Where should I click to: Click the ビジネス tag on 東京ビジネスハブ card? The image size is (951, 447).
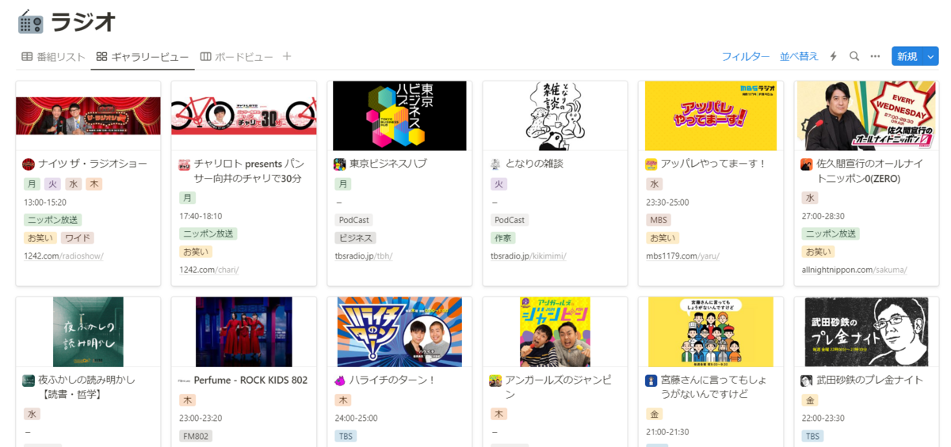pos(355,238)
